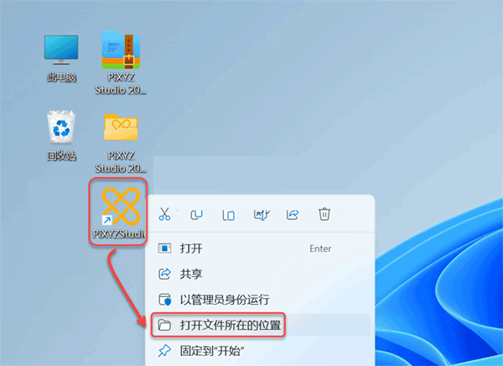Image resolution: width=503 pixels, height=366 pixels.
Task: Click the Share arrow icon in top row
Action: coord(293,214)
